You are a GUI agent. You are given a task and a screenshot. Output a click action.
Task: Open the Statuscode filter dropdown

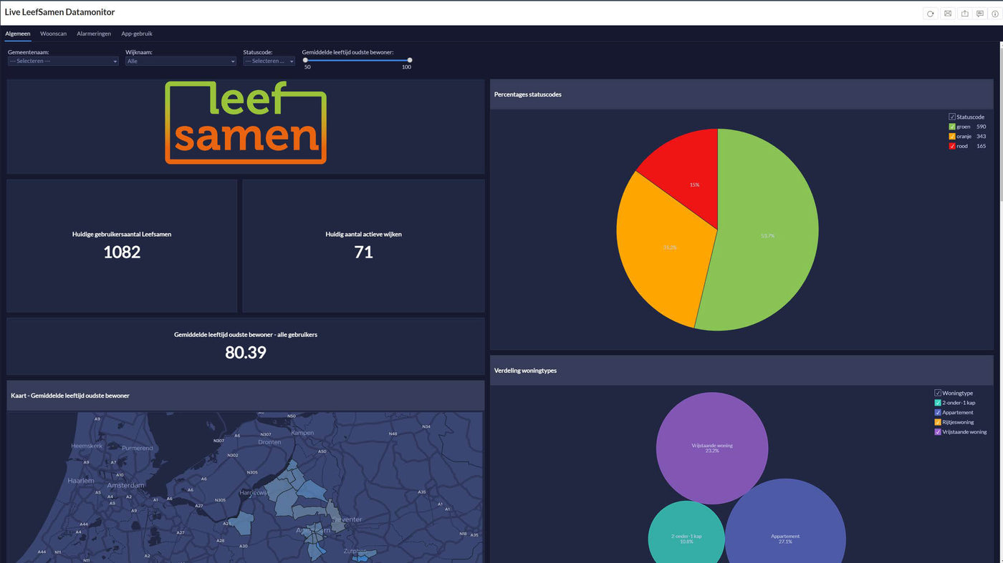[x=269, y=62]
